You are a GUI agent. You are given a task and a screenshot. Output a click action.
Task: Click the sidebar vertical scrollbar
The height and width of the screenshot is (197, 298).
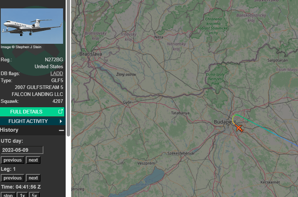click(68, 73)
